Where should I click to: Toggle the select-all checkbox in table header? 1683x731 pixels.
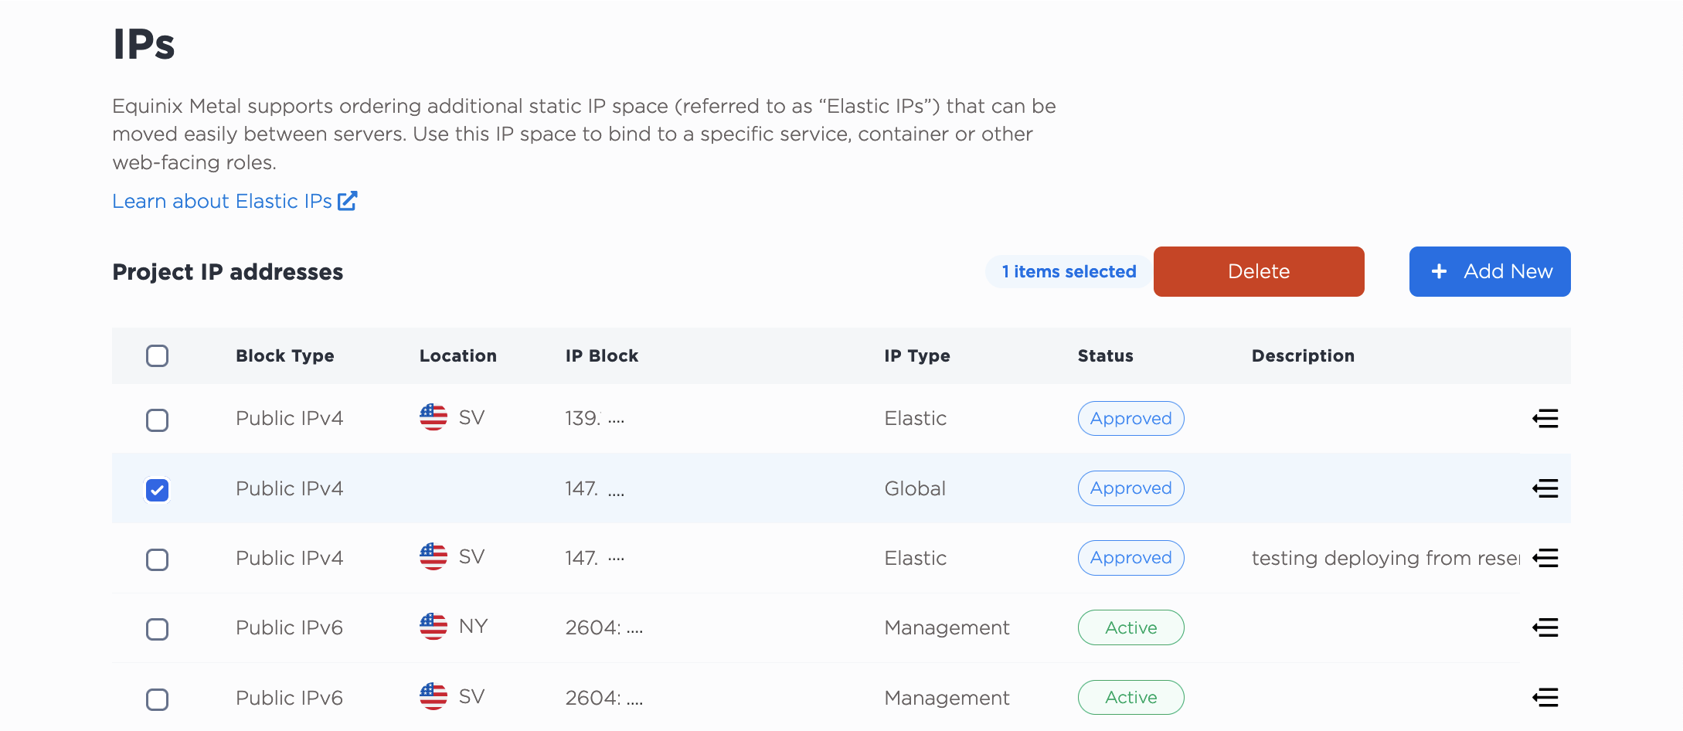pos(157,356)
